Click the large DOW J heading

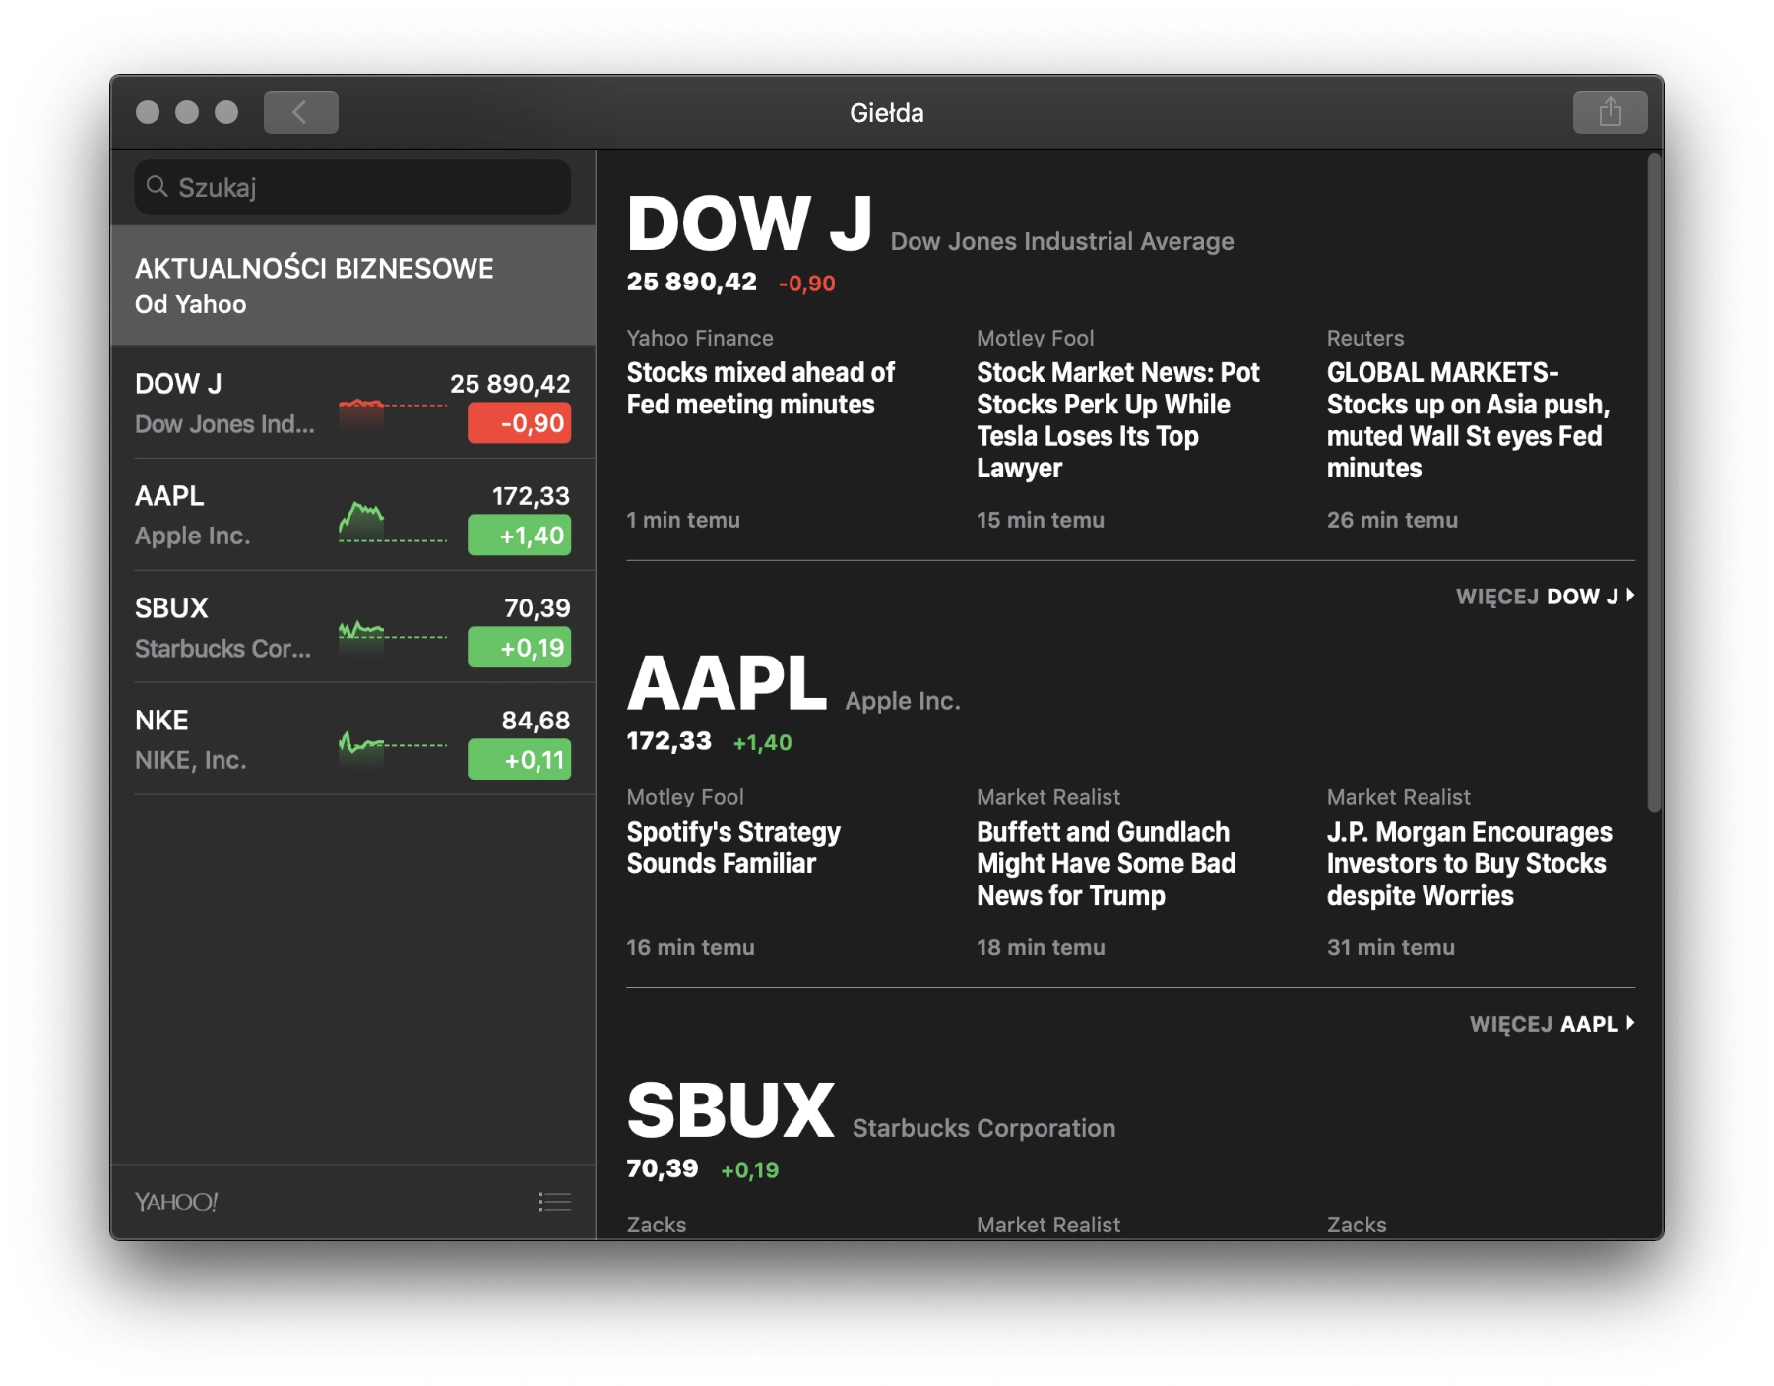749,223
